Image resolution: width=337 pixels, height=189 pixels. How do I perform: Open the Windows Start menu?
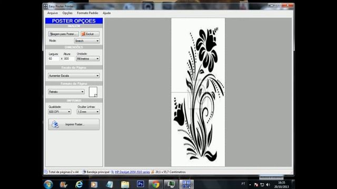click(x=48, y=184)
